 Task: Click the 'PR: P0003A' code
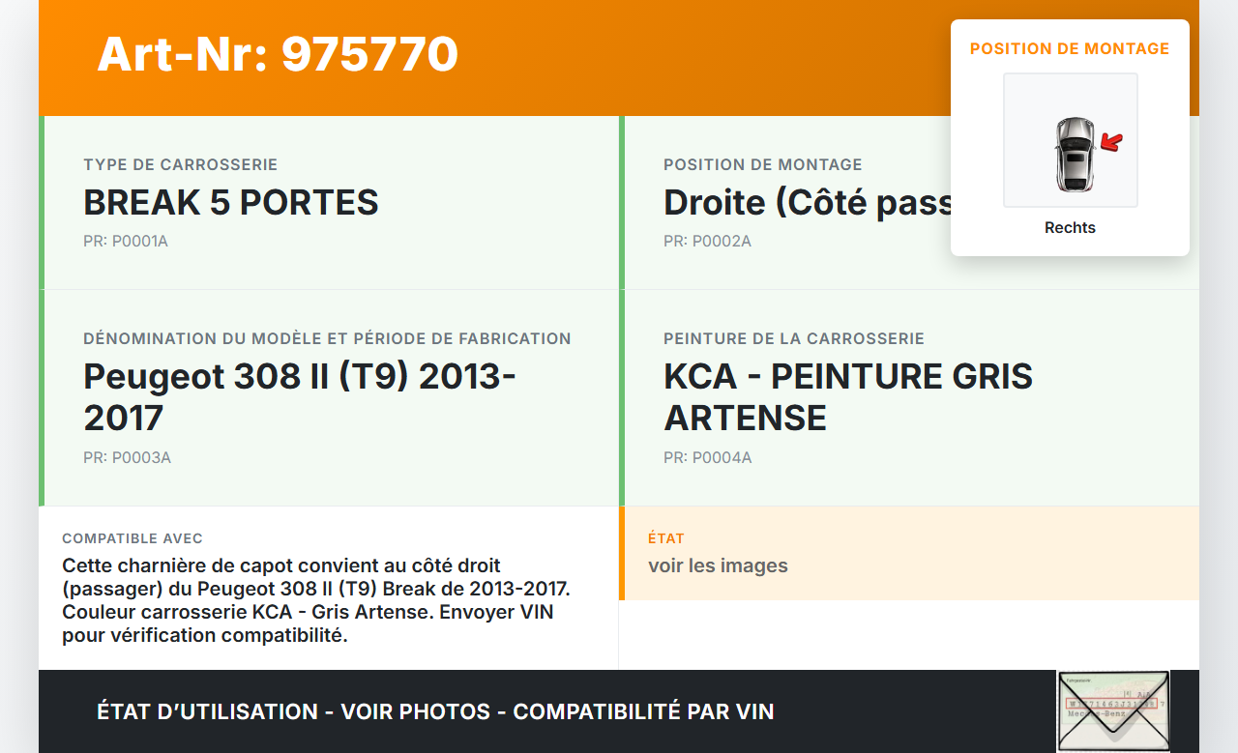(127, 457)
